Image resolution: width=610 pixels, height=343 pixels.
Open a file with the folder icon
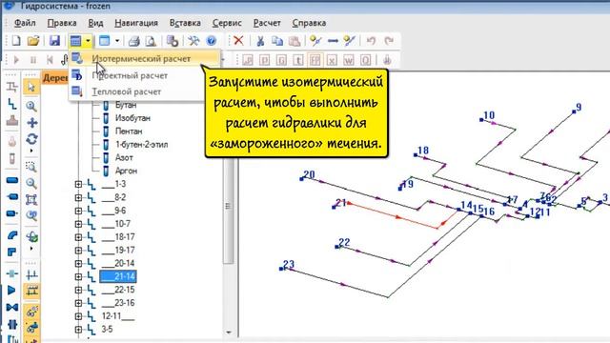[33, 40]
